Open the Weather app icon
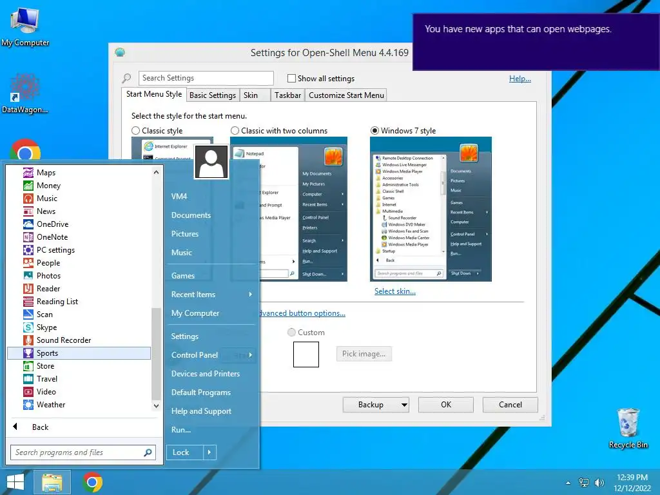This screenshot has width=660, height=495. tap(28, 405)
